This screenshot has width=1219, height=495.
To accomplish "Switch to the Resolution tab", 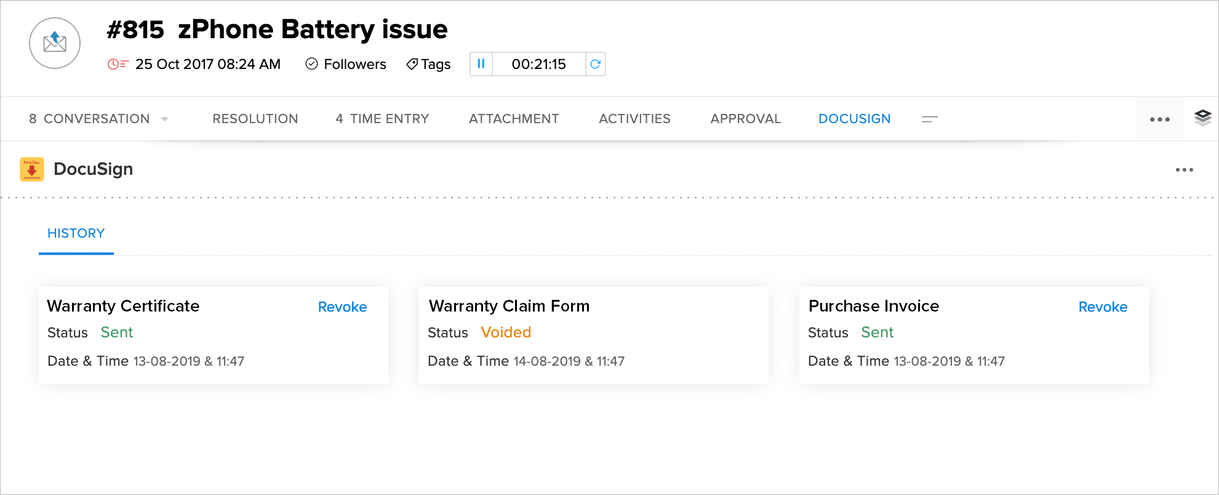I will pyautogui.click(x=255, y=119).
